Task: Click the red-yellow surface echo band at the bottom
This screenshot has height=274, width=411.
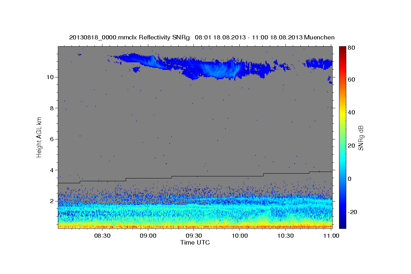Action: [x=195, y=225]
